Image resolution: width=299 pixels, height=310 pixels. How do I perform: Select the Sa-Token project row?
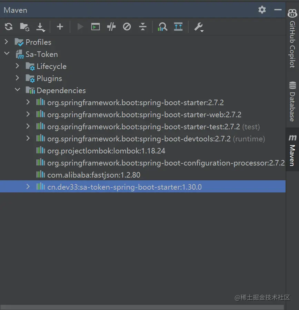(x=143, y=54)
